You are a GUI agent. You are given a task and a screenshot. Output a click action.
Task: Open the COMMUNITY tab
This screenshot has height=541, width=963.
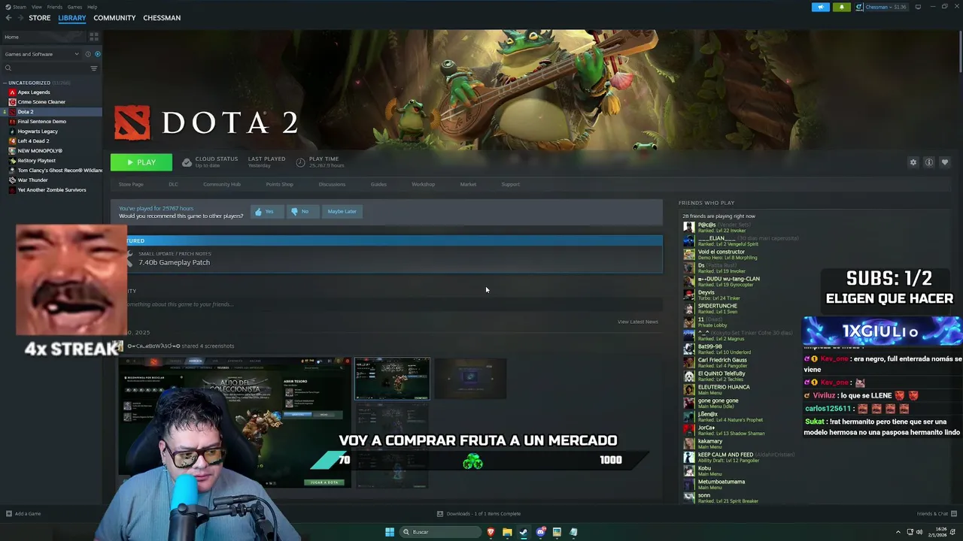coord(114,17)
